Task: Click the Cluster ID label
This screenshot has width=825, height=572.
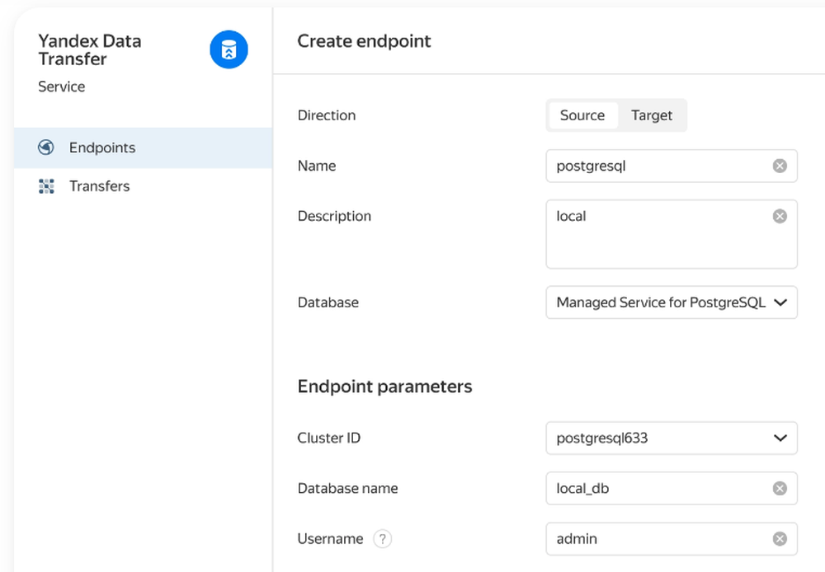Action: click(x=329, y=438)
